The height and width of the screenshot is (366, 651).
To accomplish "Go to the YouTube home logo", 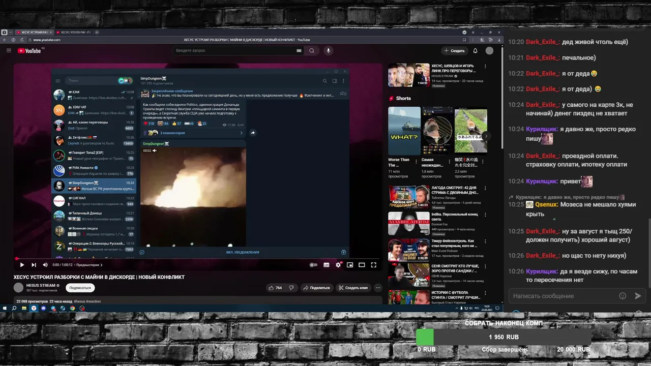I will [x=29, y=51].
